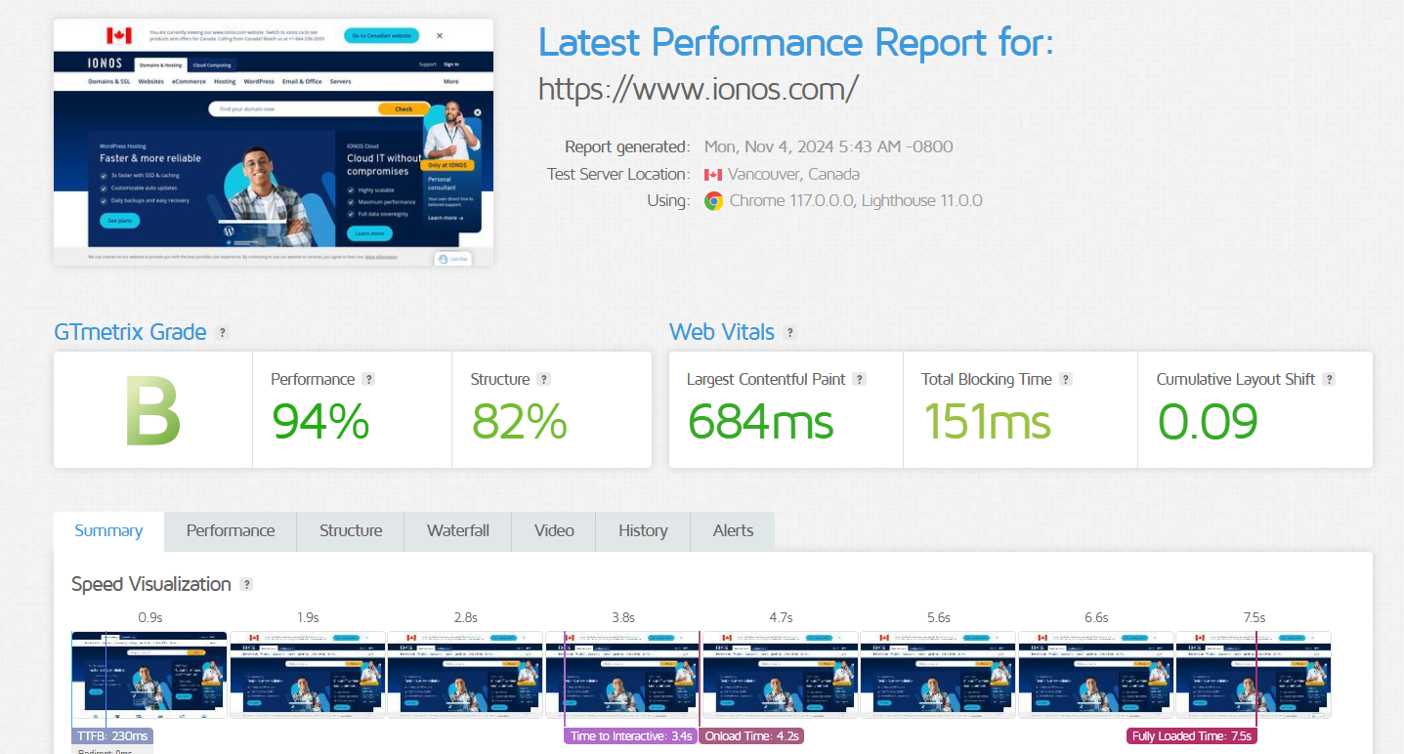Click the Fully Loaded Time marker label
Viewport: 1404px width, 754px height.
[1191, 736]
